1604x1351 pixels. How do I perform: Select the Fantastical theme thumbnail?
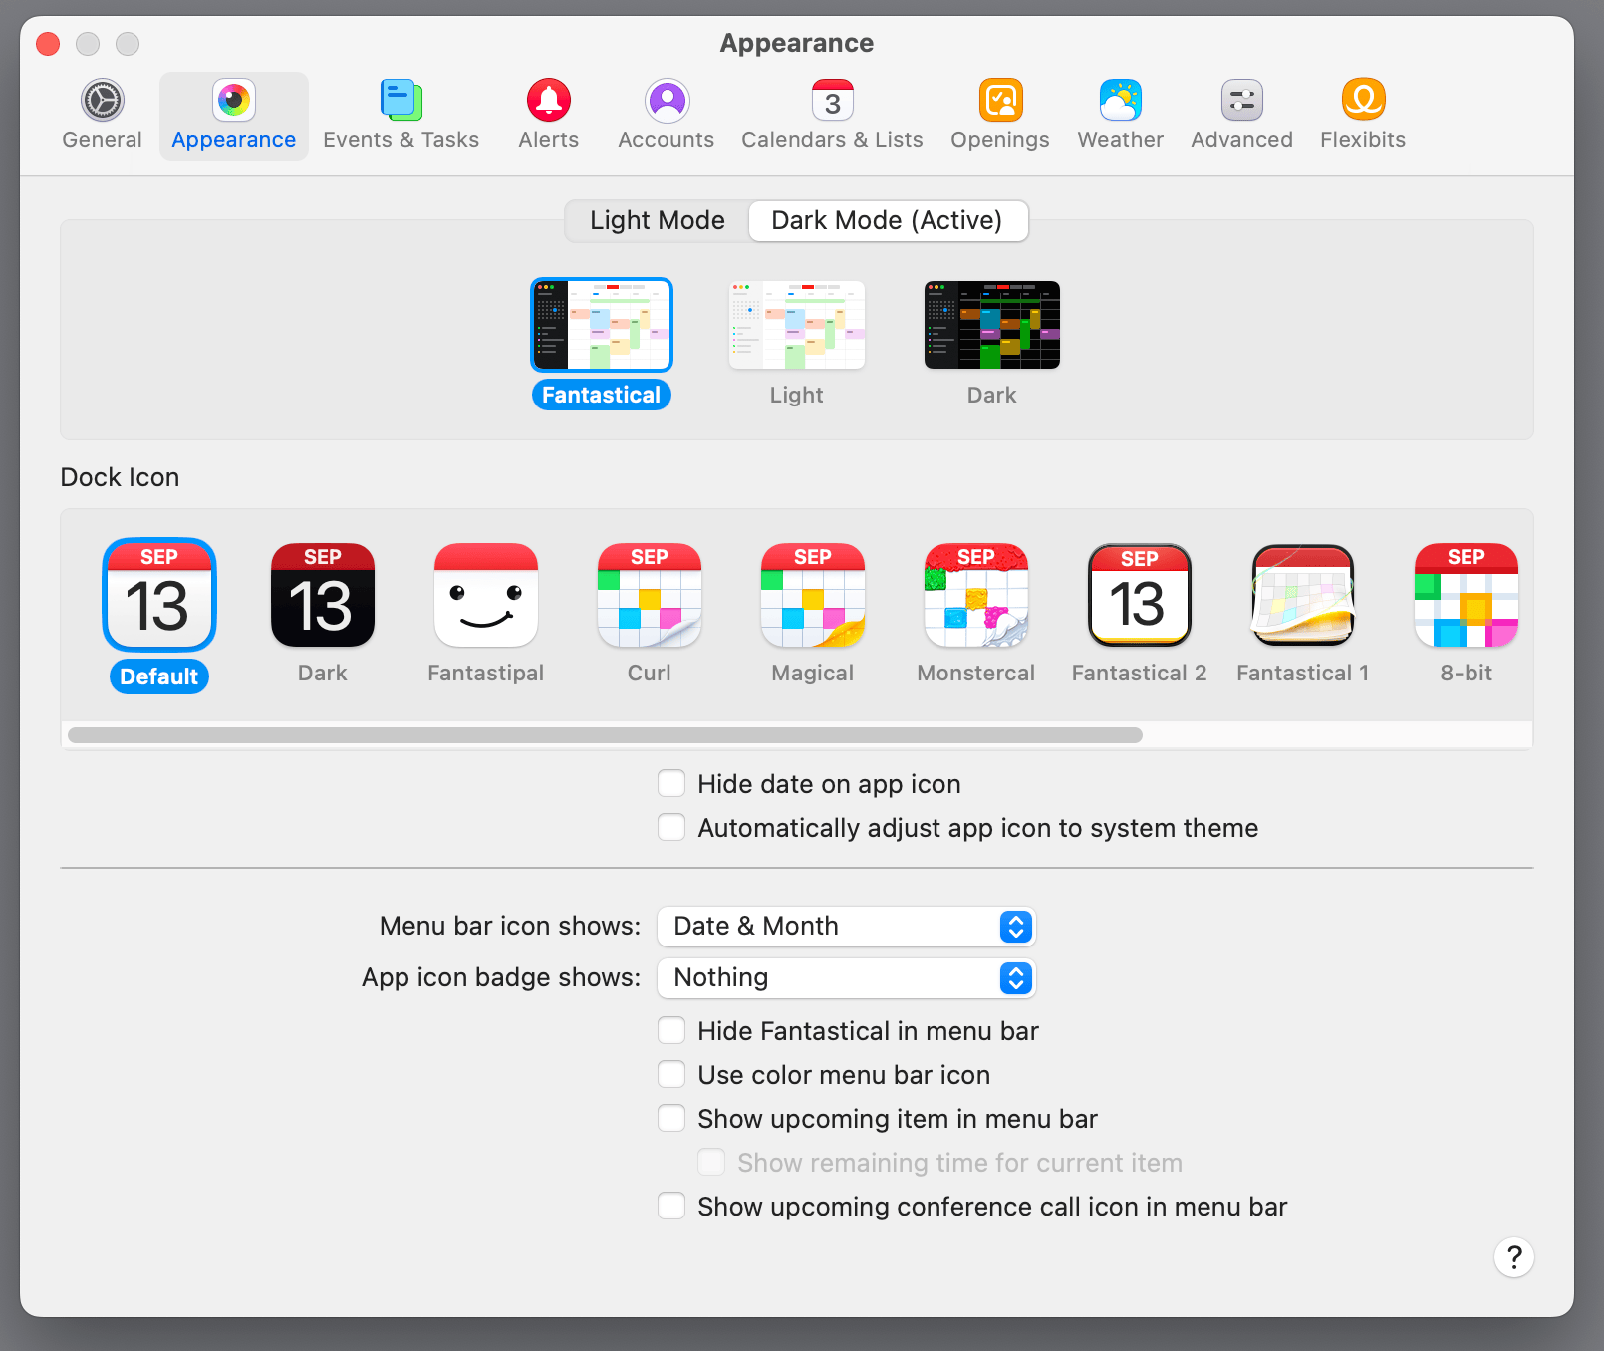(602, 325)
